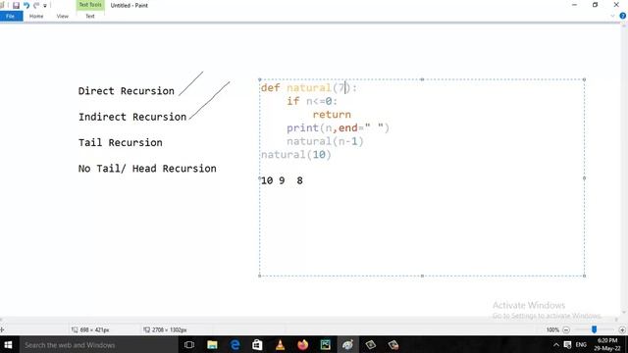Save using the Quick Access floppy icon
Viewport: 628px width, 353px height.
tap(16, 5)
